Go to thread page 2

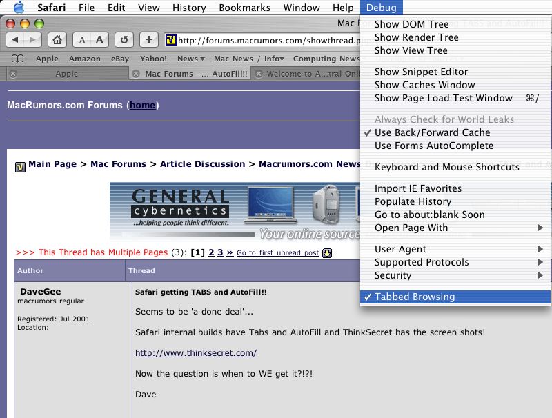pos(211,252)
